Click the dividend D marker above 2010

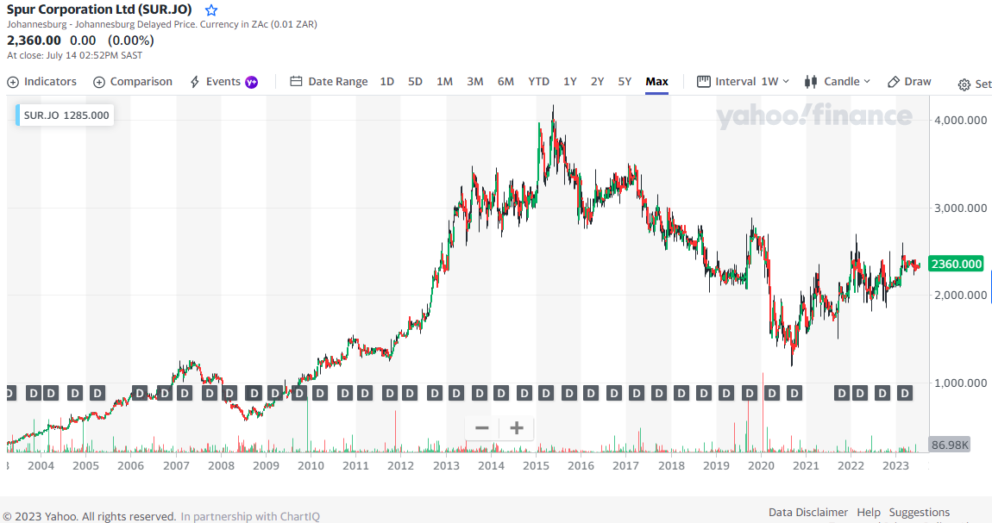coord(320,394)
